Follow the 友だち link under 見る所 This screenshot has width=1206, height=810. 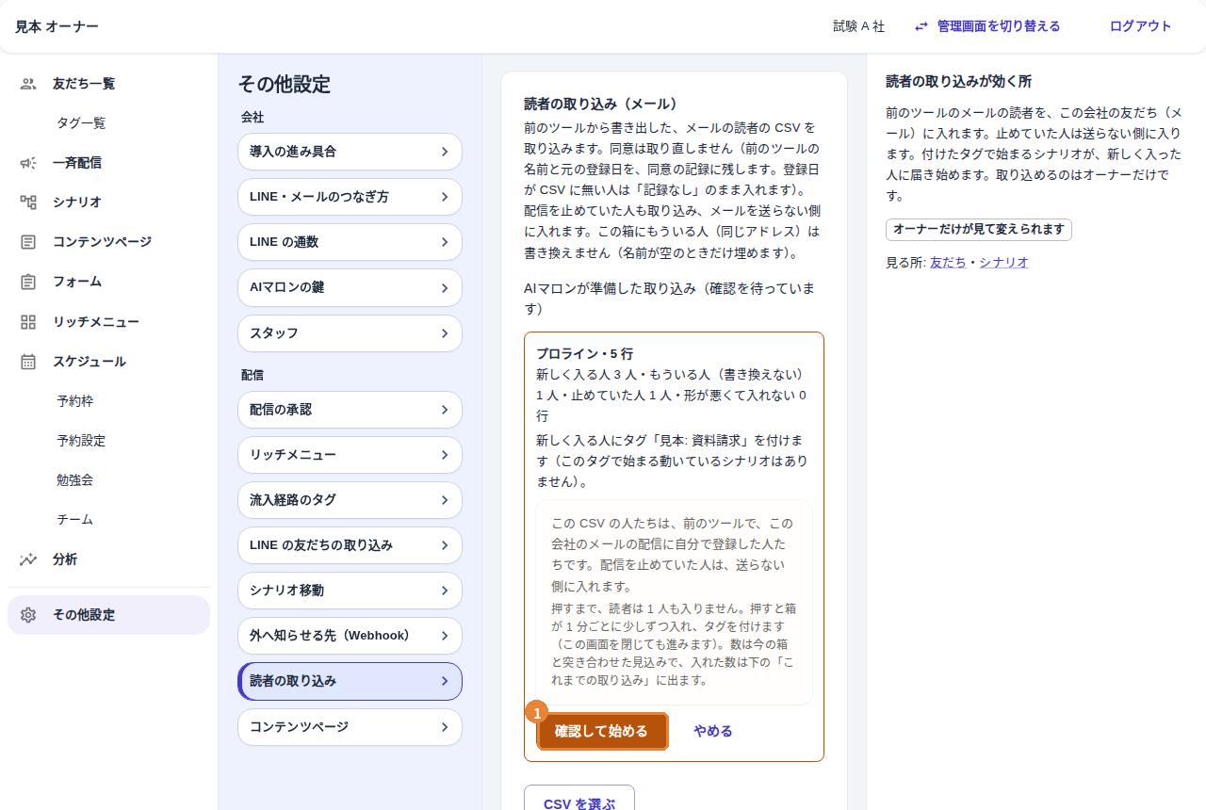(948, 263)
